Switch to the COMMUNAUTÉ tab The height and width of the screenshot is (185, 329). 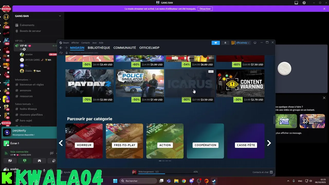tap(125, 48)
